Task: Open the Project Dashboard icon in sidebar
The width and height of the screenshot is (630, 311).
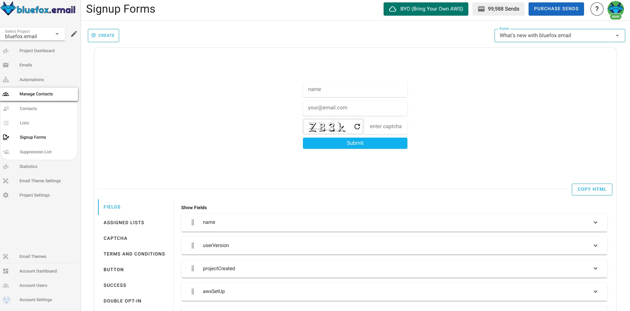Action: pyautogui.click(x=6, y=50)
